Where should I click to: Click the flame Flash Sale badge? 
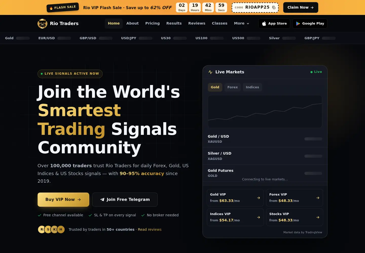click(x=63, y=7)
